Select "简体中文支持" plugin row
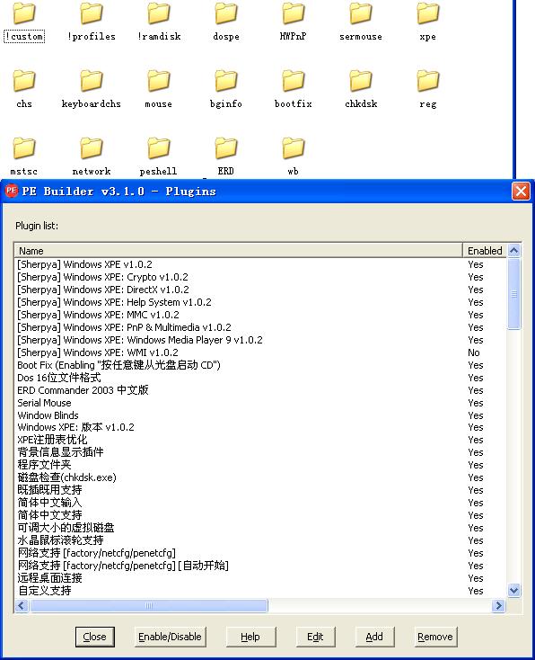This screenshot has height=660, width=535. click(260, 515)
